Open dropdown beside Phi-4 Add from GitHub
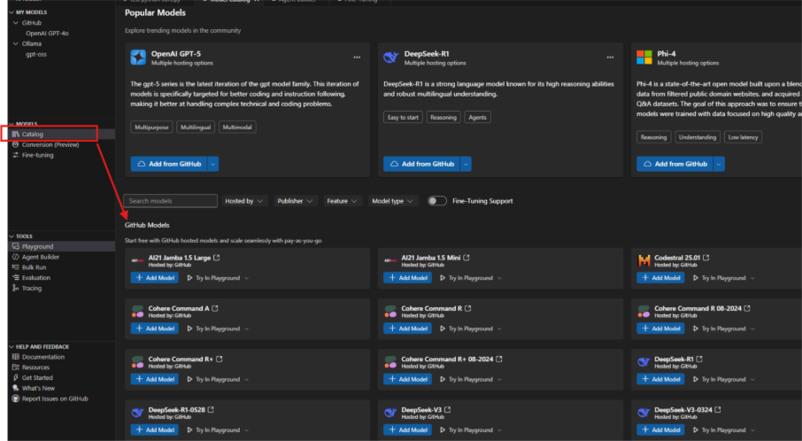Viewport: 802px width, 441px height. 719,164
